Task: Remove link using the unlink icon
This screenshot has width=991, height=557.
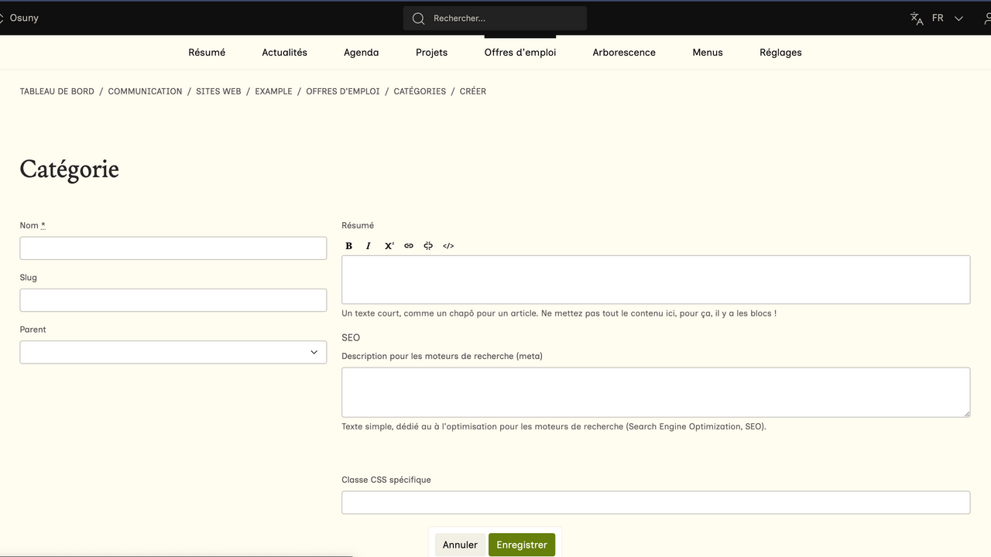Action: tap(428, 246)
